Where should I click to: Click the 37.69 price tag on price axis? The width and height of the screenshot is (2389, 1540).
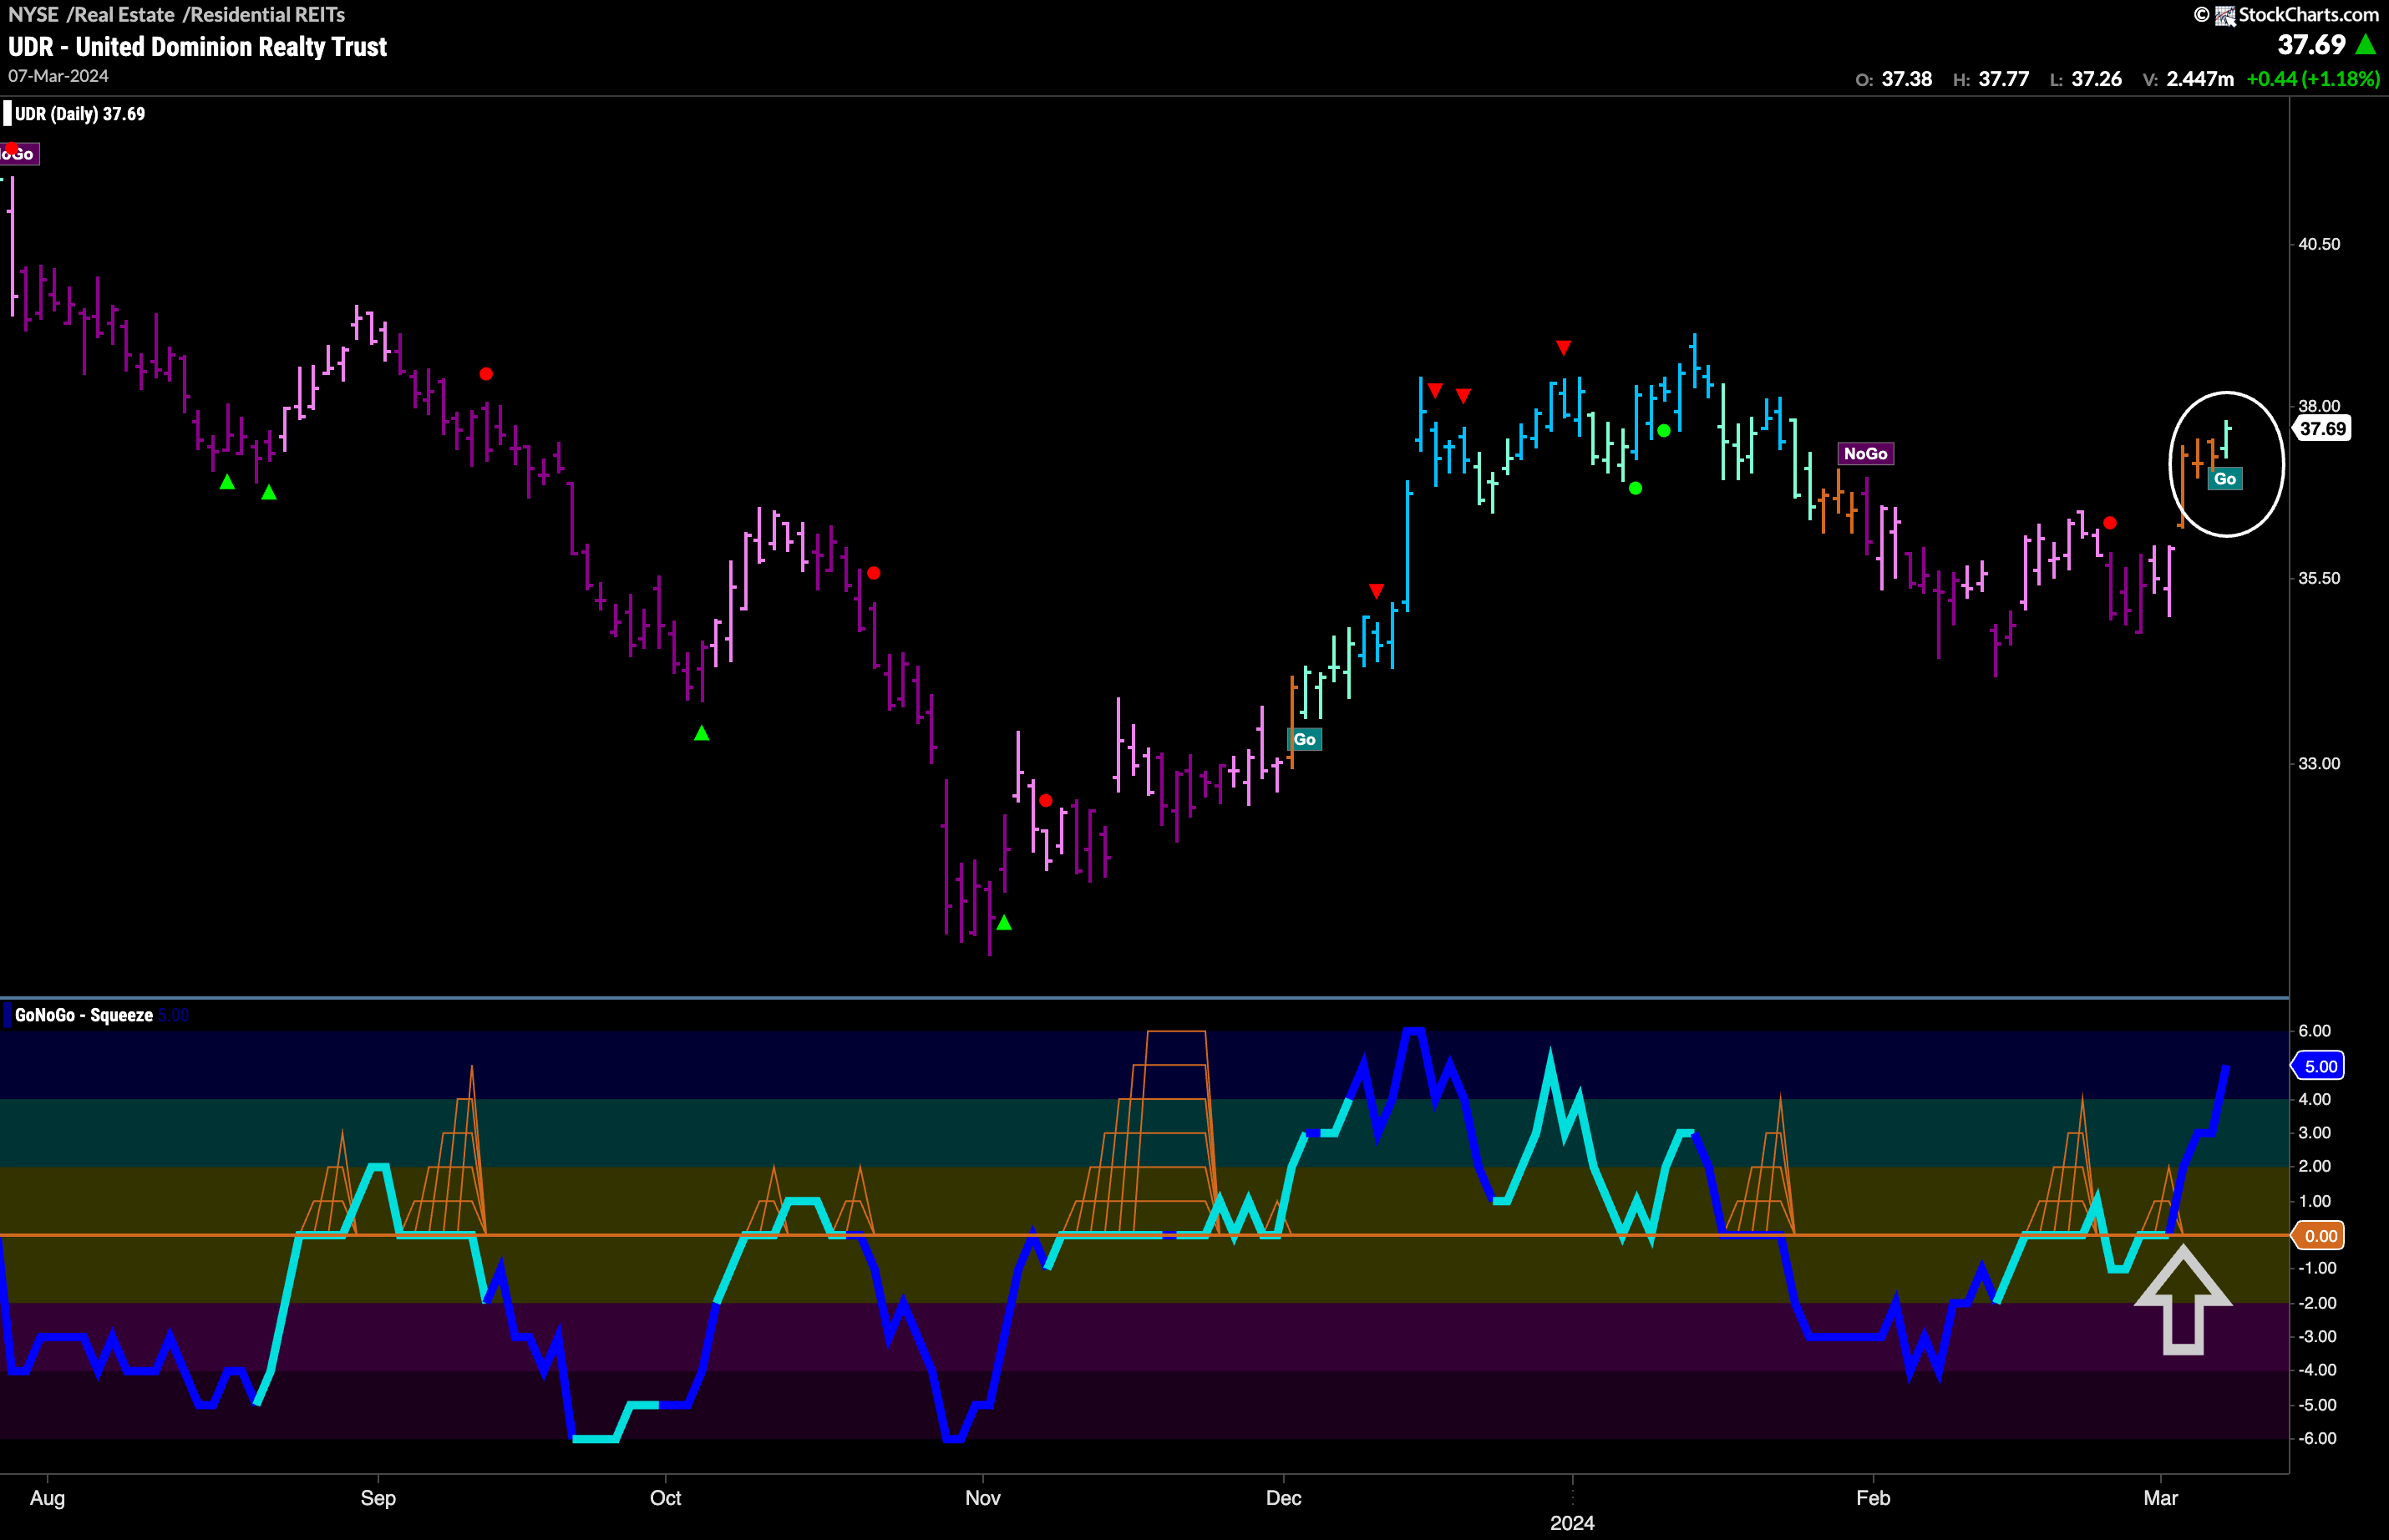click(x=2322, y=429)
